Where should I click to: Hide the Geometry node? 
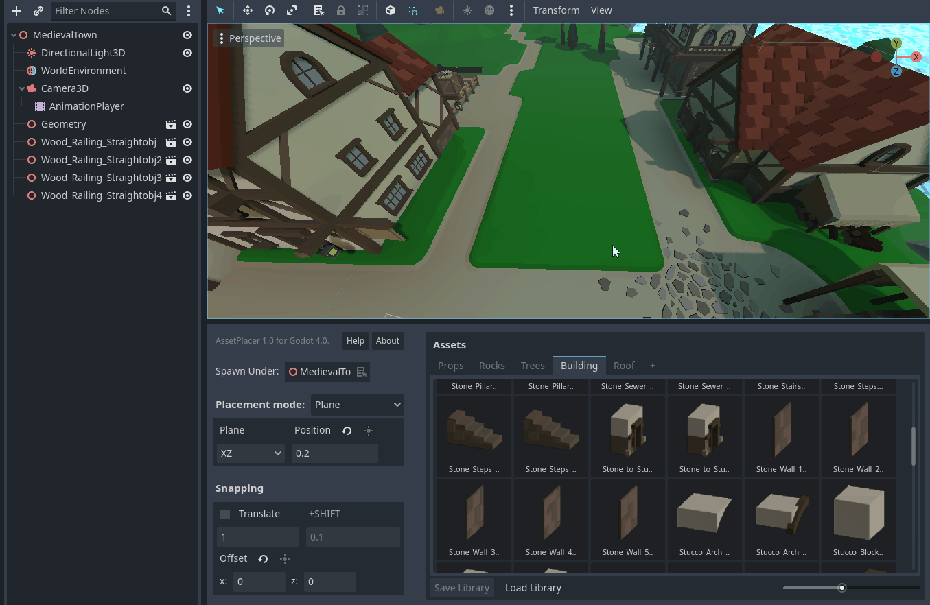[x=187, y=124]
